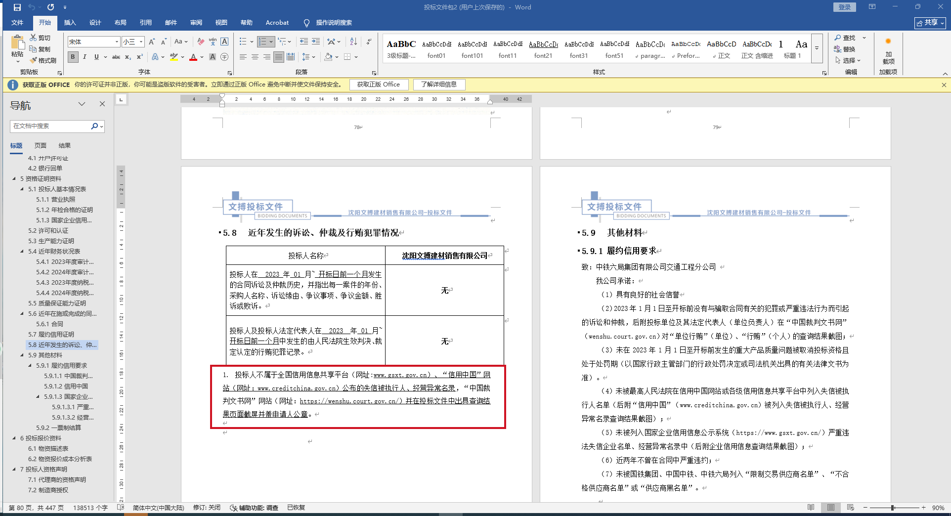951x516 pixels.
Task: Switch navigation pane to 页面 tab
Action: click(40, 145)
